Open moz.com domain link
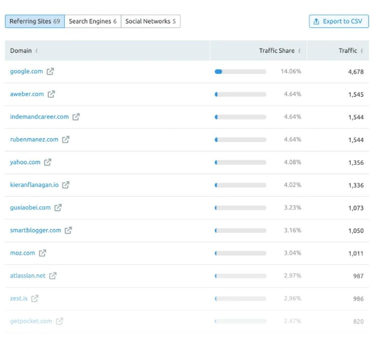 click(x=22, y=253)
